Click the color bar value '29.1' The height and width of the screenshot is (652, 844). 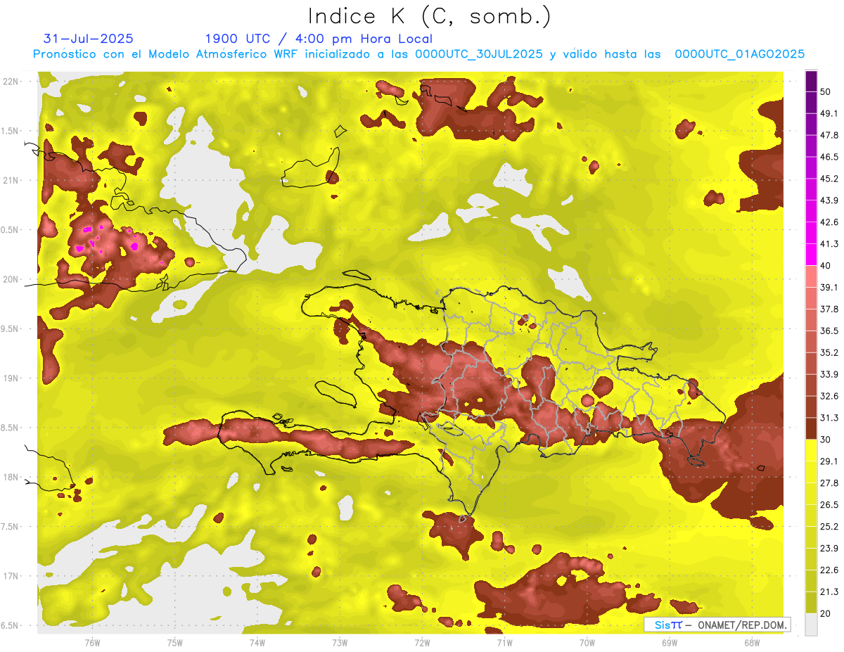tap(828, 461)
